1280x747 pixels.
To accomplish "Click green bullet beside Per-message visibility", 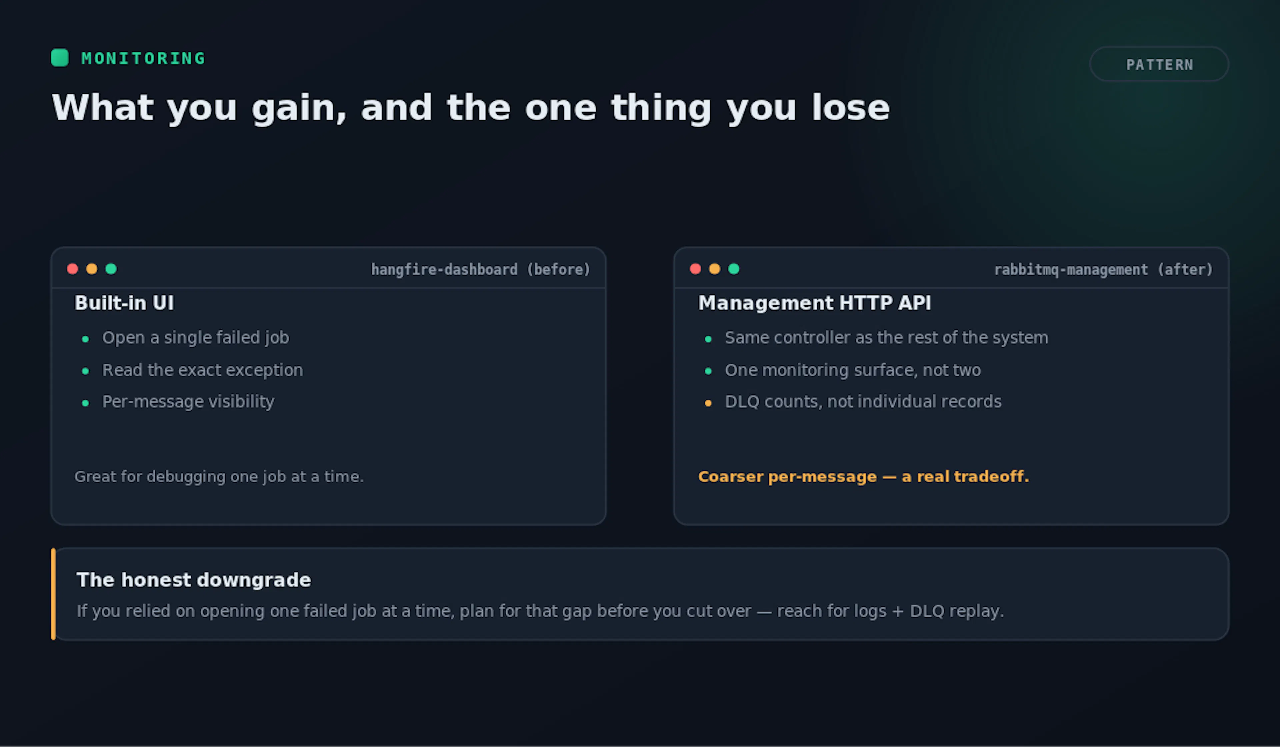I will pos(85,403).
